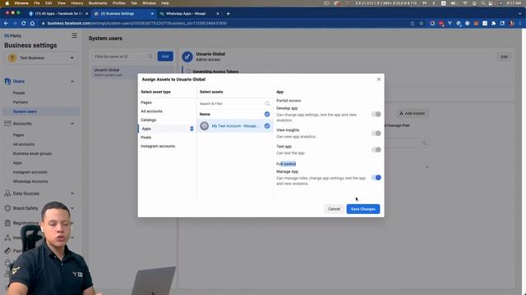
Task: Click Brand Safety sidebar icon
Action: (7, 208)
